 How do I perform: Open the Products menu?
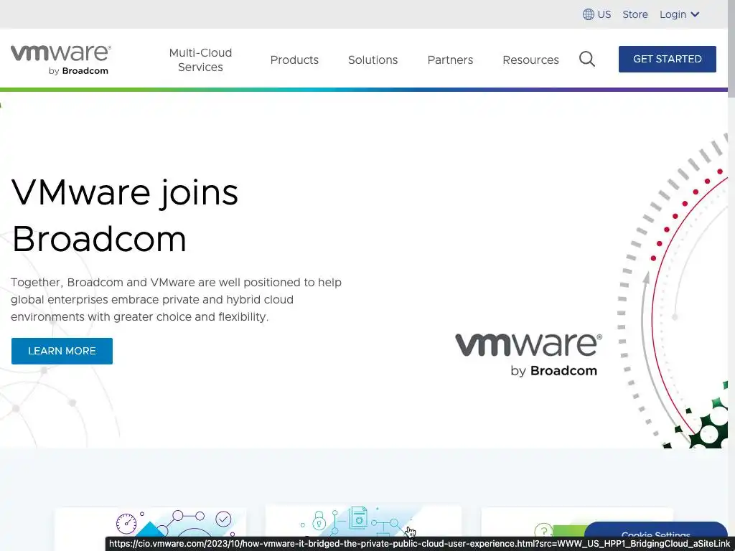tap(294, 60)
